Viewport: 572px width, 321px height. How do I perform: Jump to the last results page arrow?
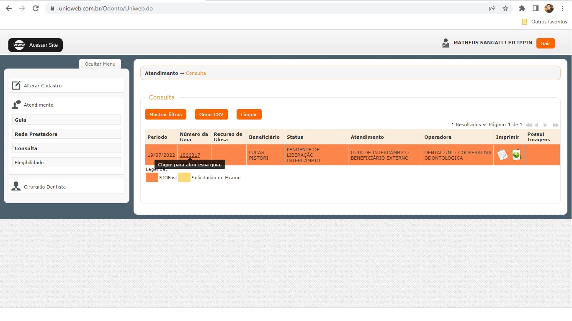click(x=556, y=125)
